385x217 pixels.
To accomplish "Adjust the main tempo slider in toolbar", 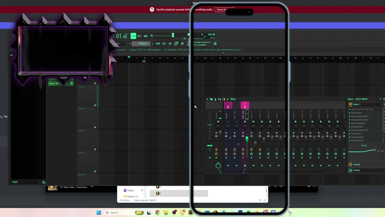I will tap(165, 36).
